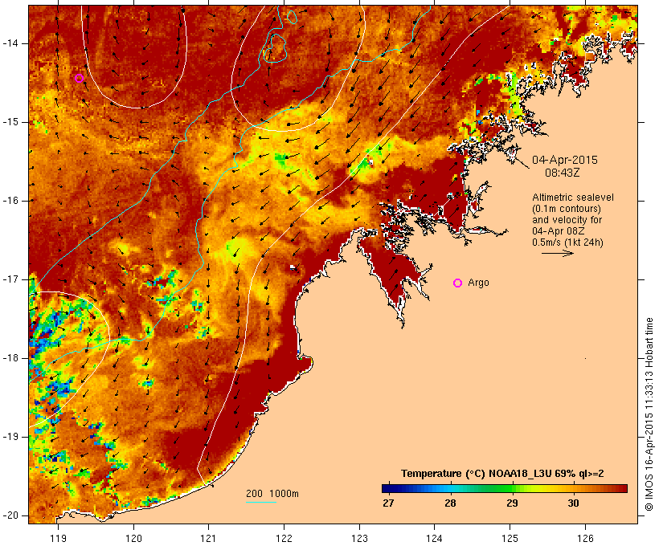Click the '(0.1m contours)' text
The height and width of the screenshot is (546, 659).
[x=567, y=209]
